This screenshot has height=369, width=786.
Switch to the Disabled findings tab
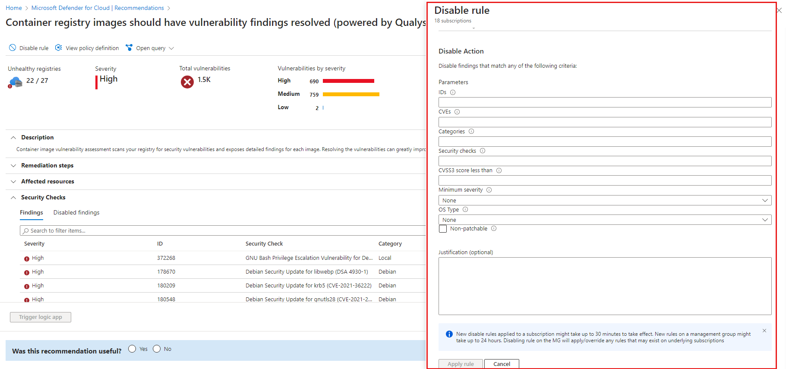tap(76, 212)
